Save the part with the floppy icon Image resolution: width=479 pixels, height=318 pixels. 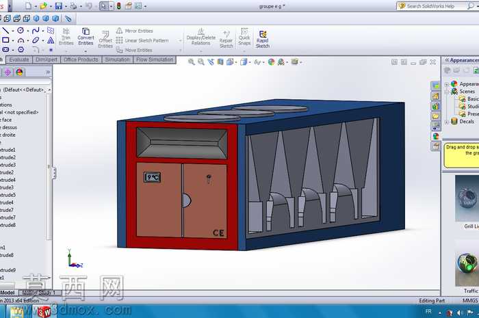[58, 5]
